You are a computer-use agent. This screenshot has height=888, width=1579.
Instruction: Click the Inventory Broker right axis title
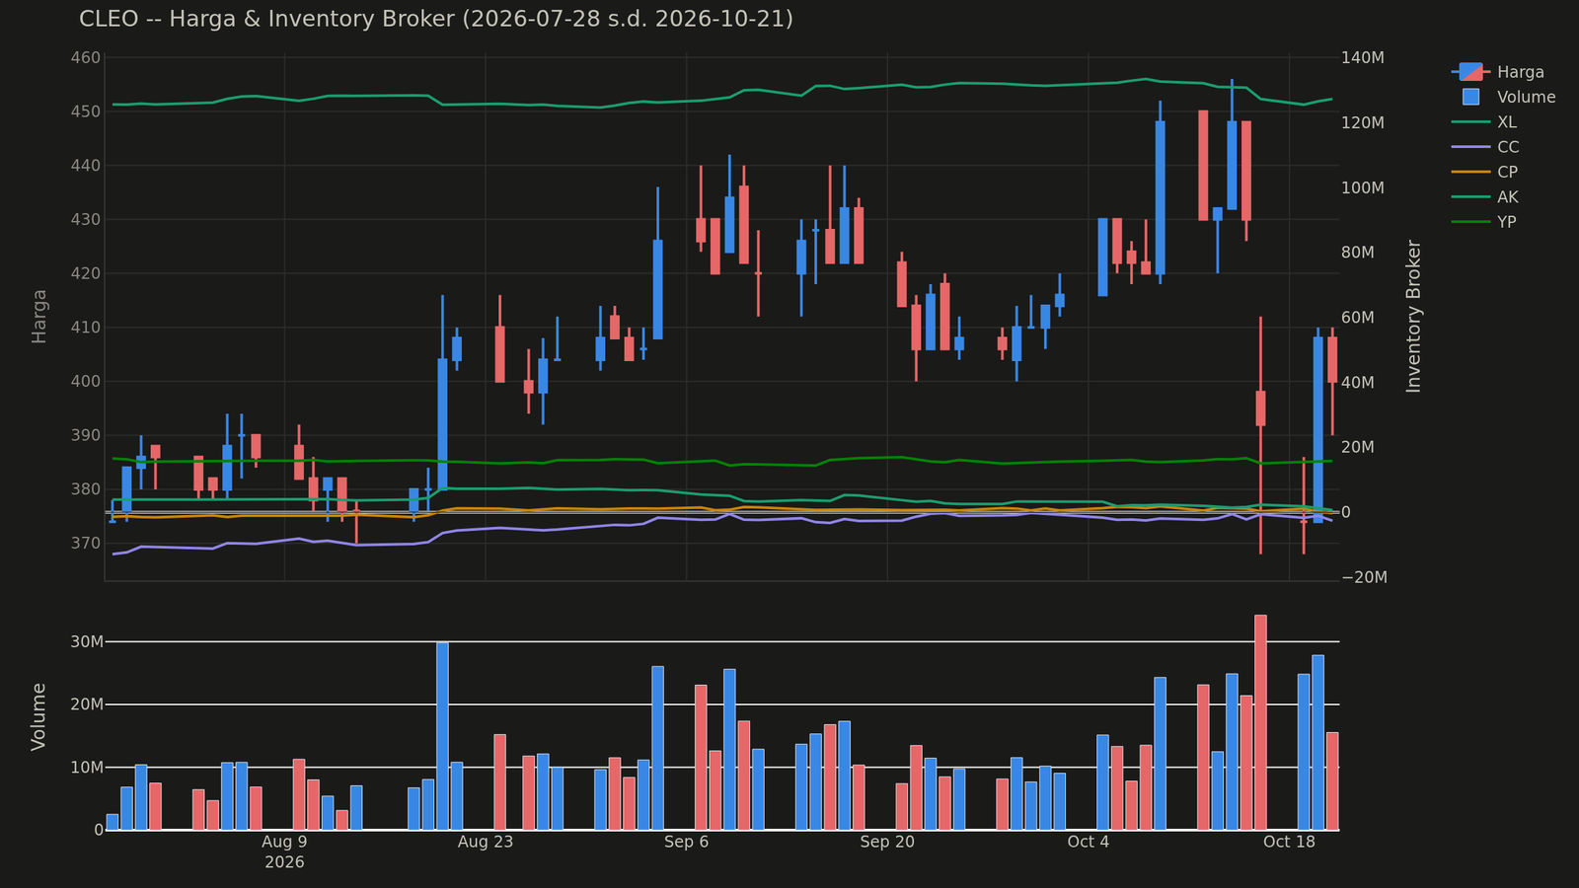pyautogui.click(x=1413, y=316)
